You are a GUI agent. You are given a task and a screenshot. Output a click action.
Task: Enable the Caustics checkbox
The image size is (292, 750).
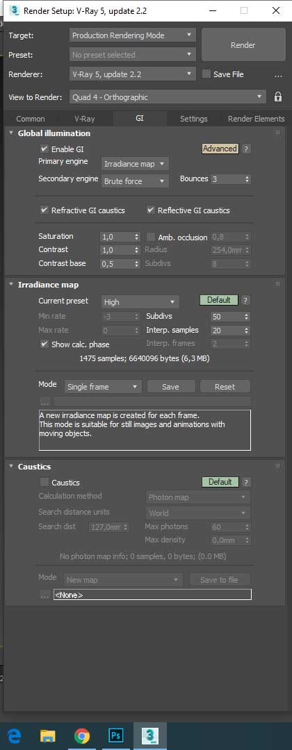(x=44, y=483)
